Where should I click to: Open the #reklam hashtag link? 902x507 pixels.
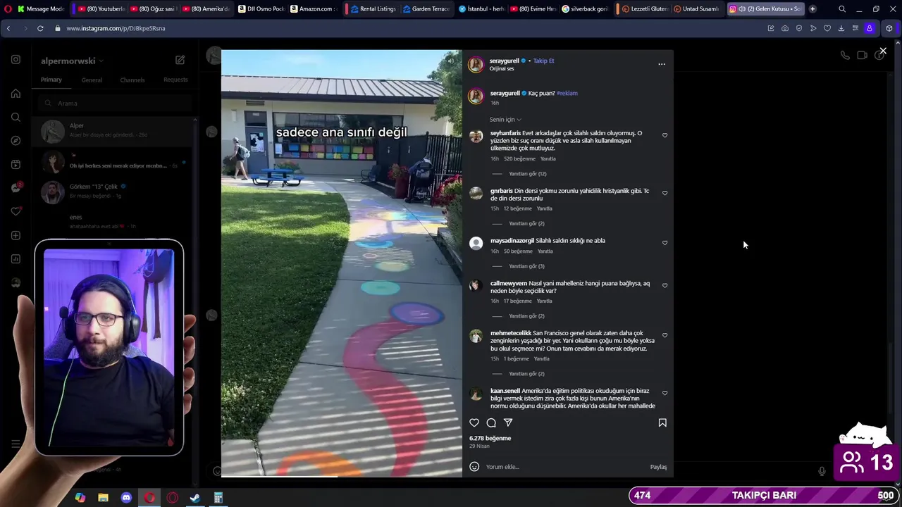(x=567, y=93)
